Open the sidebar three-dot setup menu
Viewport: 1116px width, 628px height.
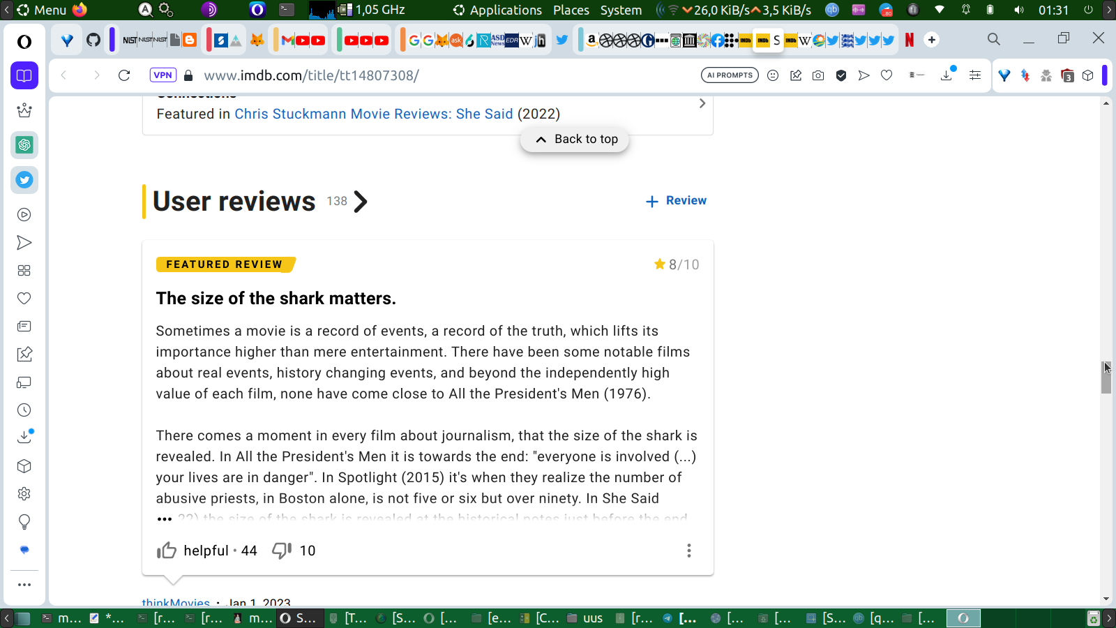pyautogui.click(x=24, y=585)
